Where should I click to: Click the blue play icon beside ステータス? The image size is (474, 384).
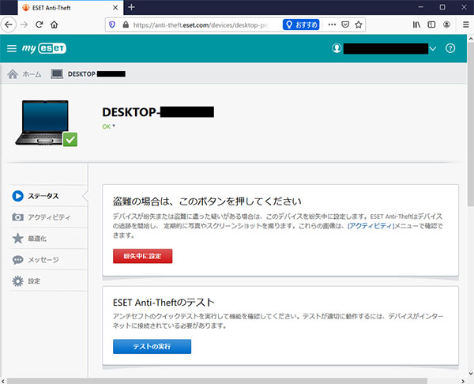[x=18, y=196]
